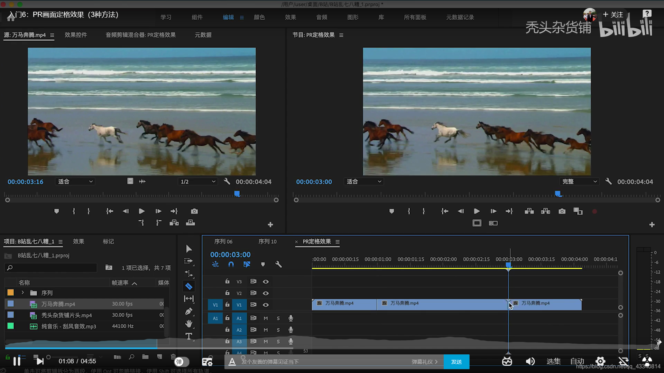
Task: Select the Razor tool in toolbar
Action: (x=188, y=286)
